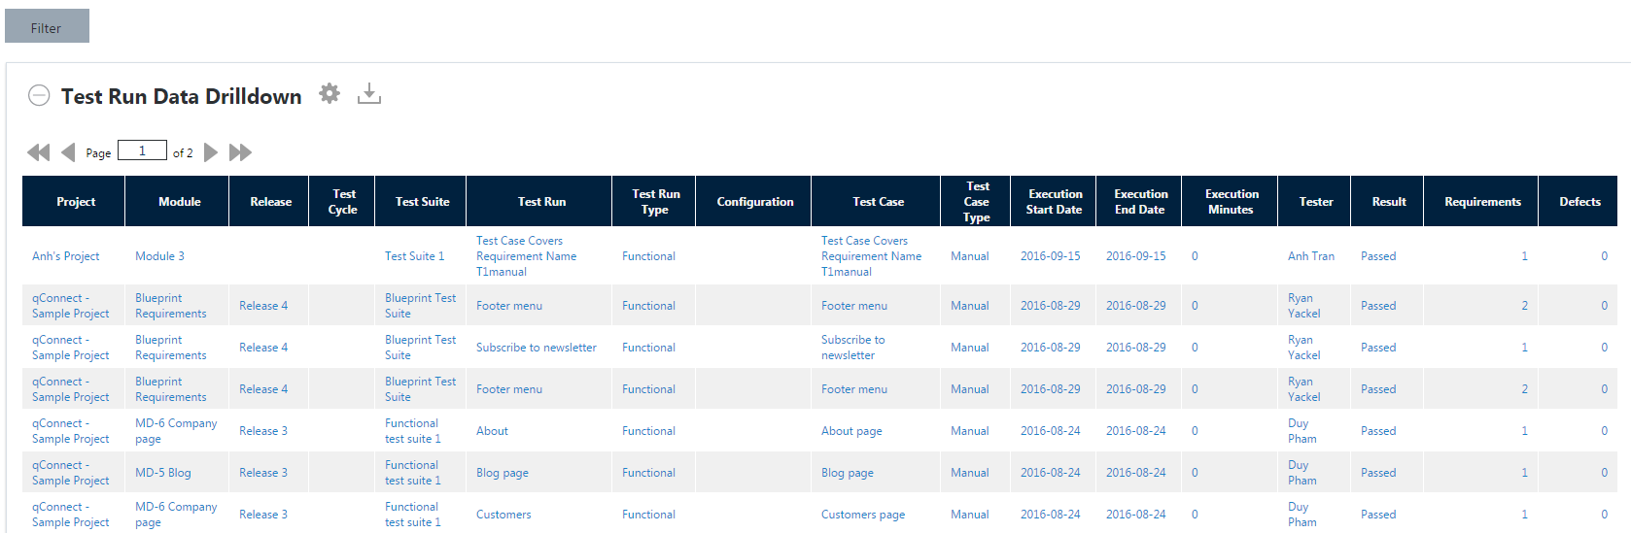Open the Customers page test case
1631x533 pixels.
click(862, 515)
